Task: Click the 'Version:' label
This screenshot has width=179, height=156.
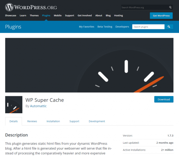Action: click(x=128, y=135)
